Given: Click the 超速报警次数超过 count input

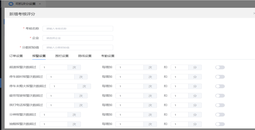Looking at the screenshot, I should (x=54, y=67).
